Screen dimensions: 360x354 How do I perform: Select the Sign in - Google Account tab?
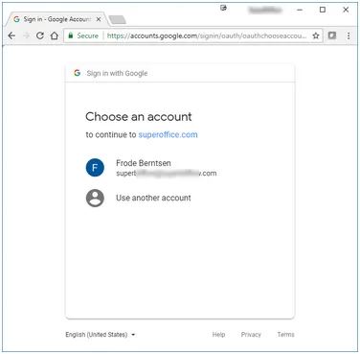[56, 19]
